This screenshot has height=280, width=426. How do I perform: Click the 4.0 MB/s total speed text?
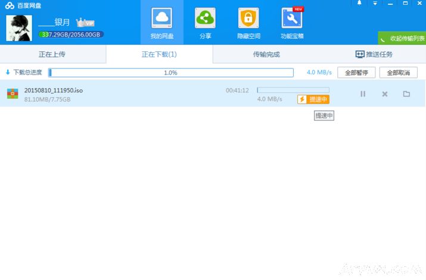click(x=319, y=72)
